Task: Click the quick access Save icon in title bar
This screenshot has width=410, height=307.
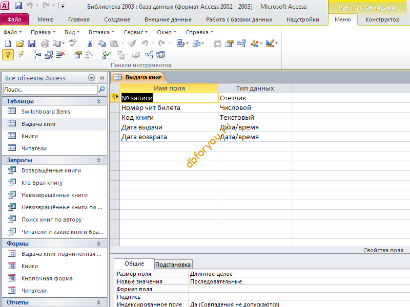Action: (18, 6)
